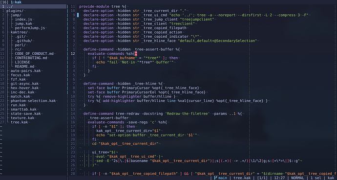The height and width of the screenshot is (180, 337).
Task: Select CONTRIBUTING.md in the tree
Action: click(x=31, y=58)
